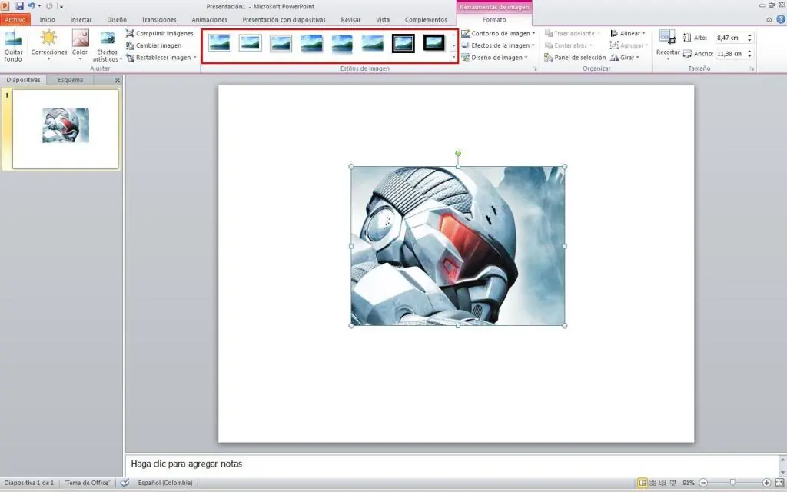Switch to the Complementos tab
This screenshot has width=787, height=492.
426,19
